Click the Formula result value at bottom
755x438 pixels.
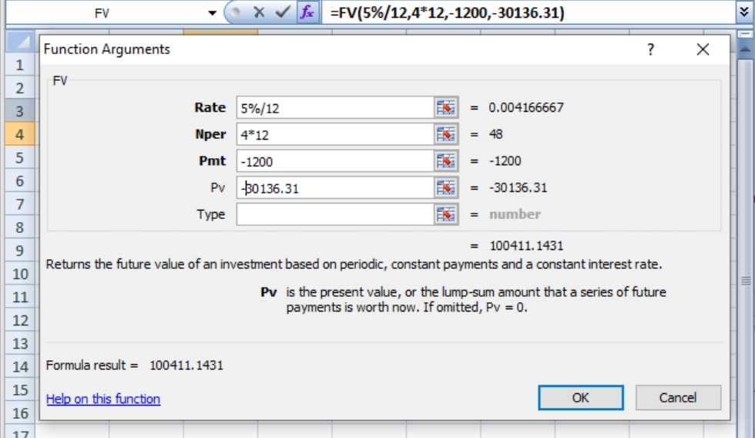pyautogui.click(x=186, y=366)
